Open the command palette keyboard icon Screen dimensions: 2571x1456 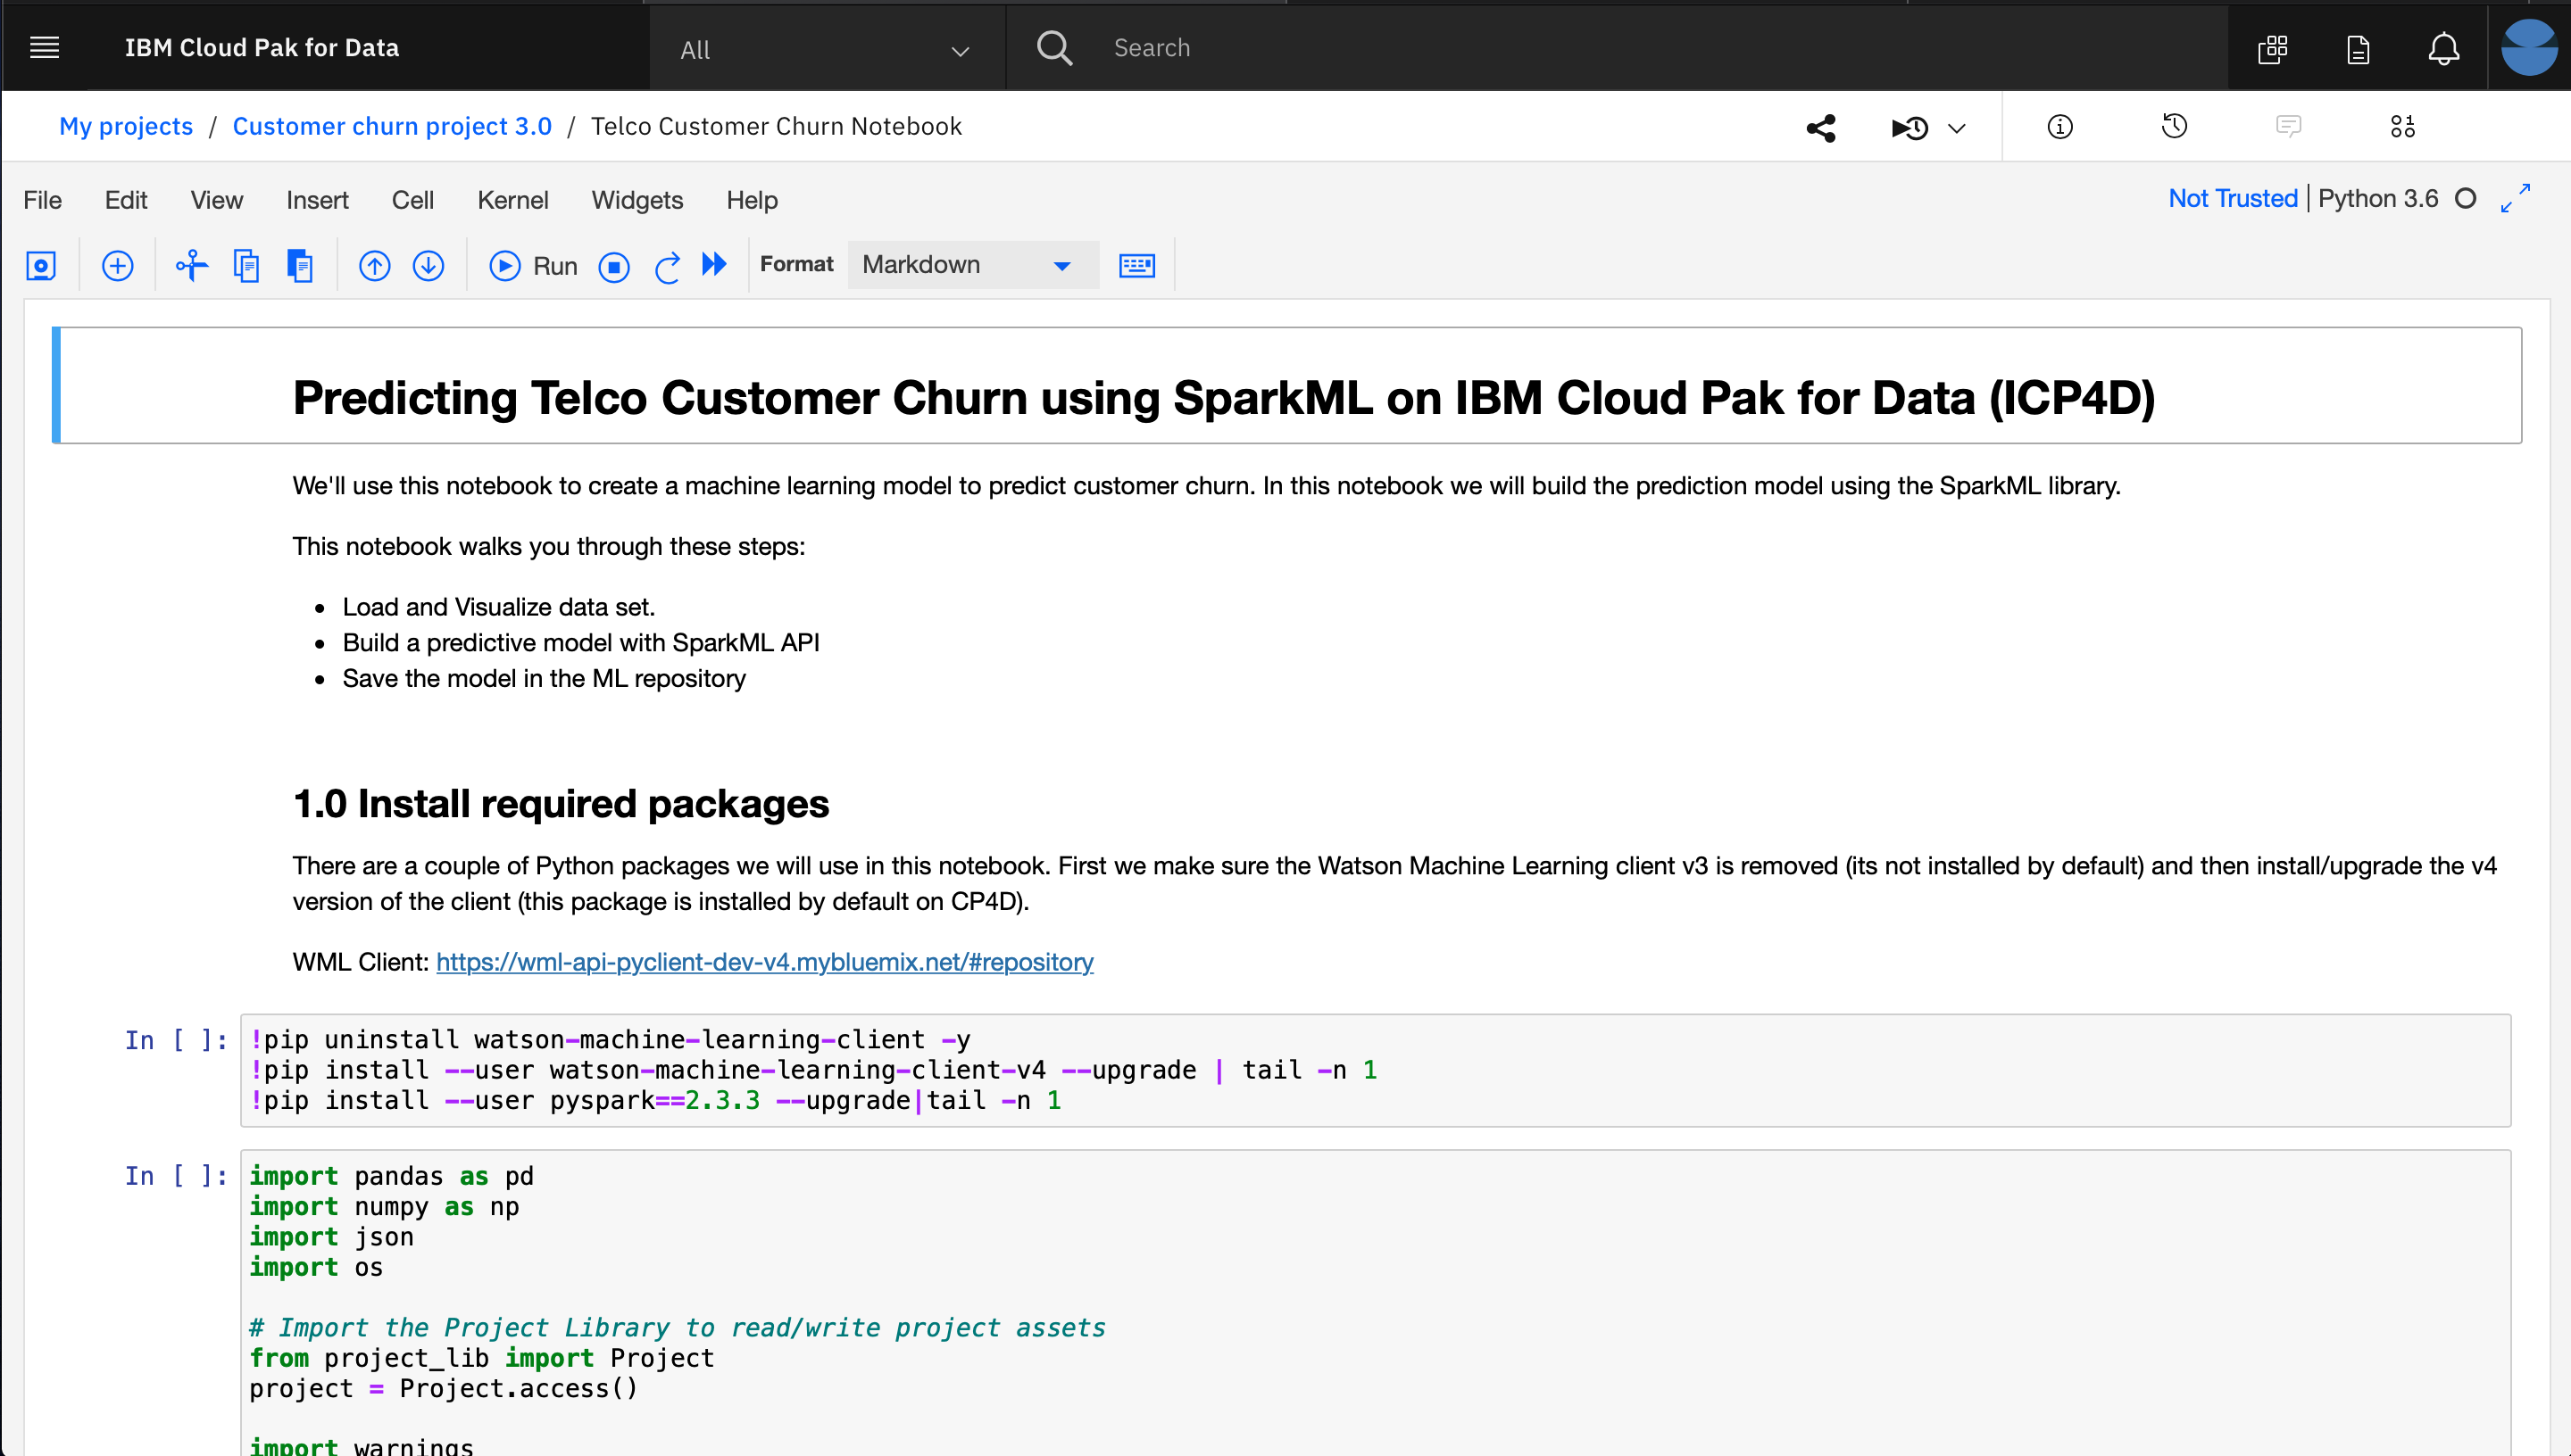(x=1136, y=266)
